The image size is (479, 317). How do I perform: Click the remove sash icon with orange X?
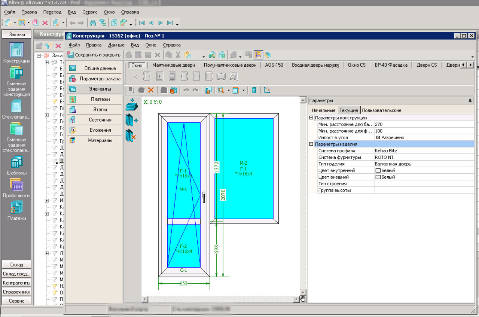click(131, 135)
